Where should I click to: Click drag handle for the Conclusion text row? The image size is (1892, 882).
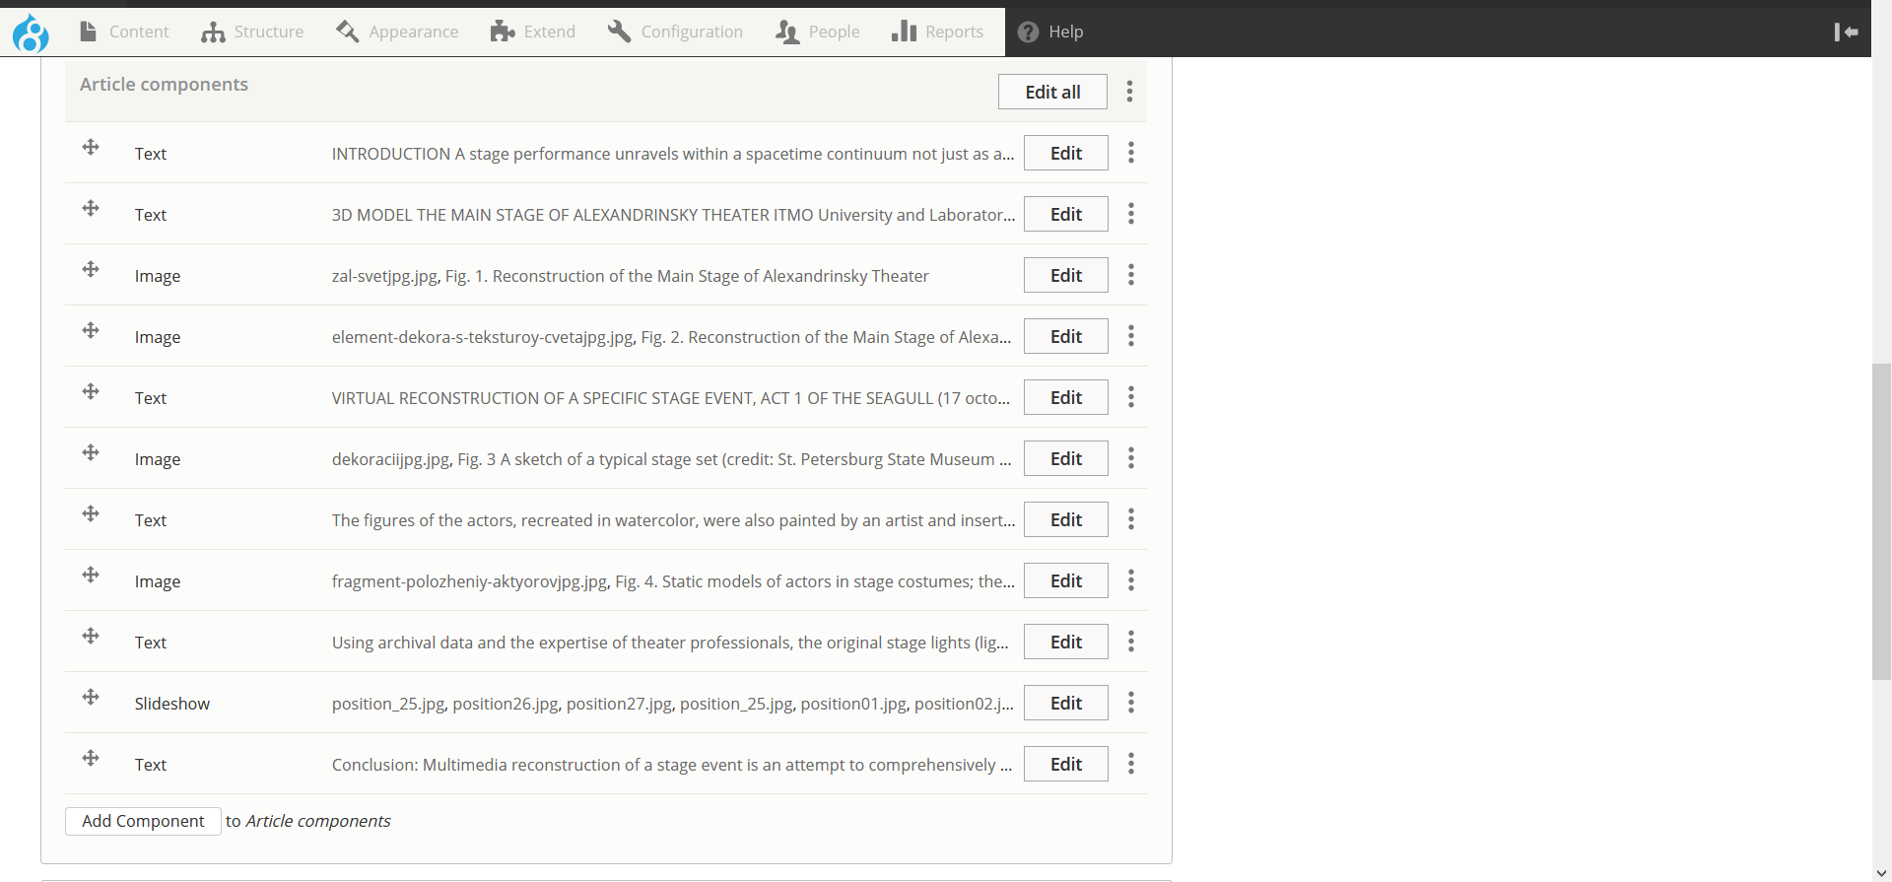pos(91,759)
